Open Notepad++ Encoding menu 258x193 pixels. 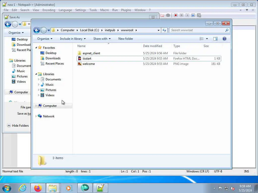tap(49, 10)
